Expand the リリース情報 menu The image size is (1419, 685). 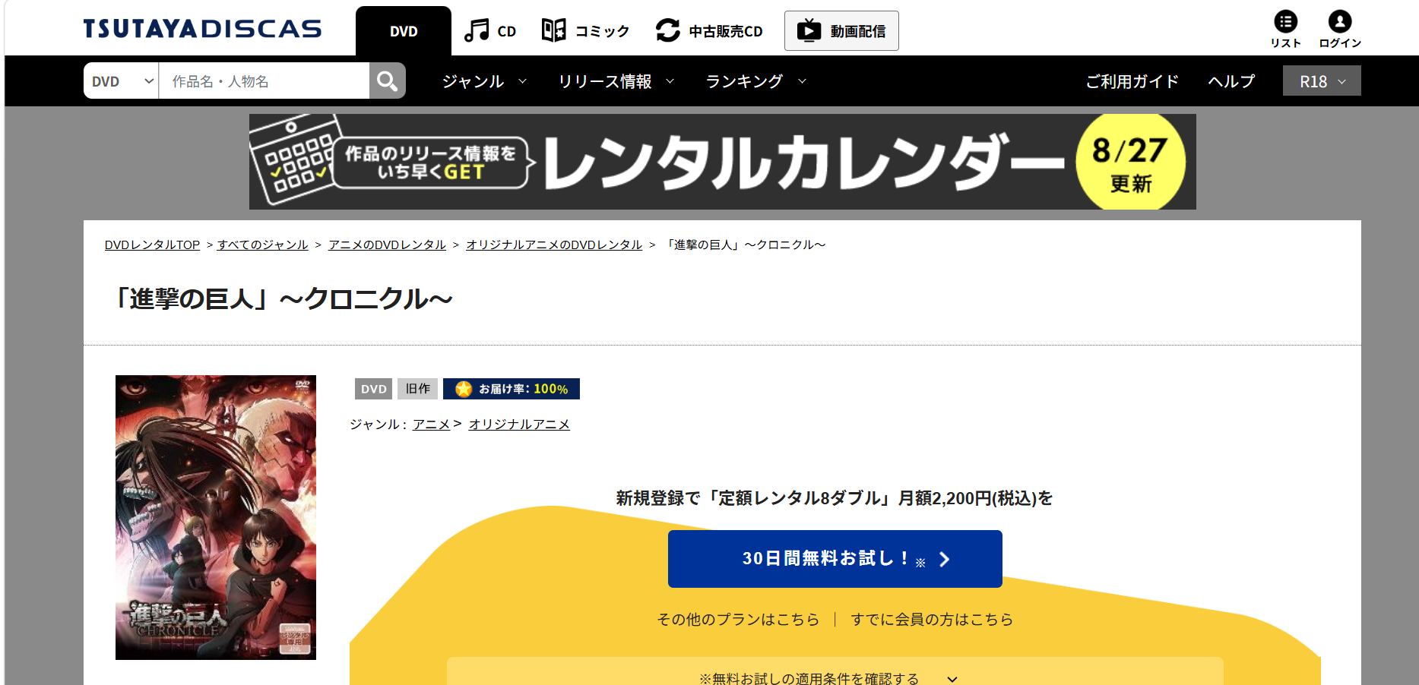[616, 81]
